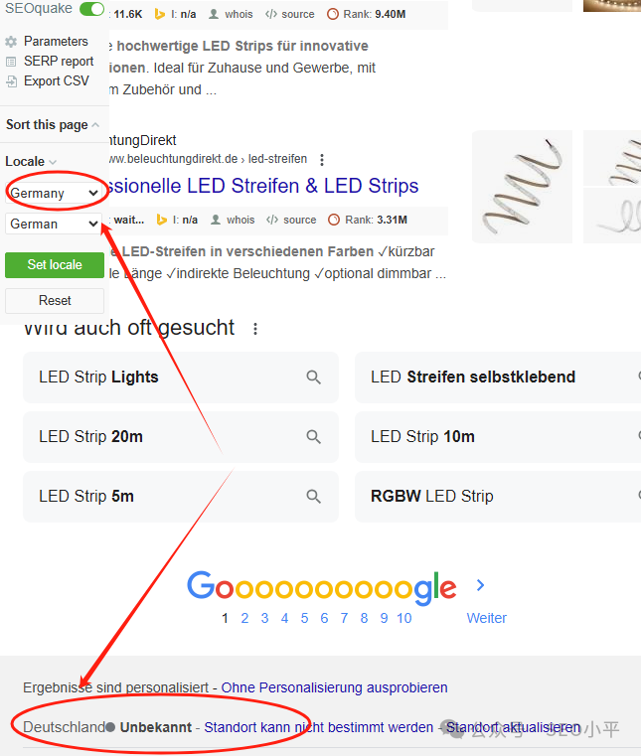Open the German language dropdown
Screen dimensions: 641x756
tap(54, 225)
